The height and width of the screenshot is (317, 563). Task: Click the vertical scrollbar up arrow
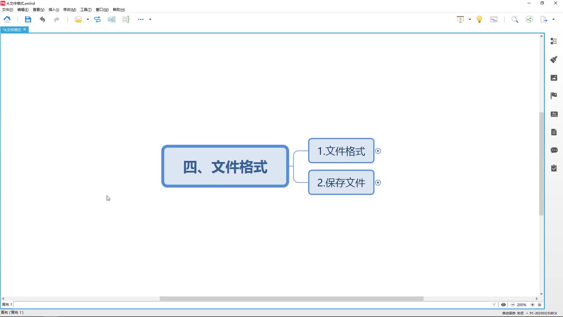point(542,36)
